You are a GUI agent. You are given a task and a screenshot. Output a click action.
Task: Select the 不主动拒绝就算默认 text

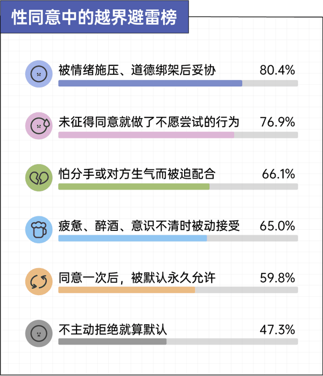pos(113,330)
